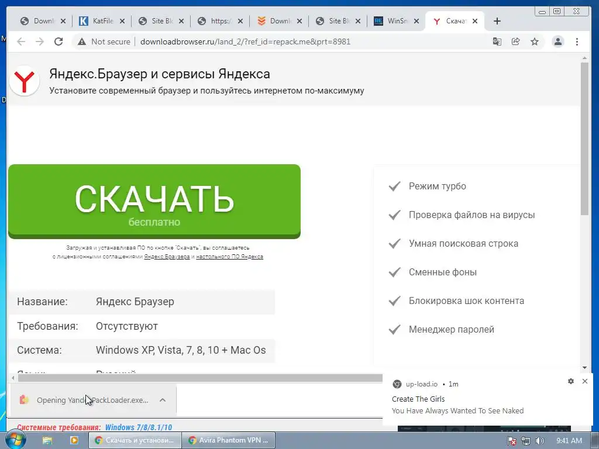Click the 9:41 AM taskbar clock
The width and height of the screenshot is (599, 449).
(569, 441)
